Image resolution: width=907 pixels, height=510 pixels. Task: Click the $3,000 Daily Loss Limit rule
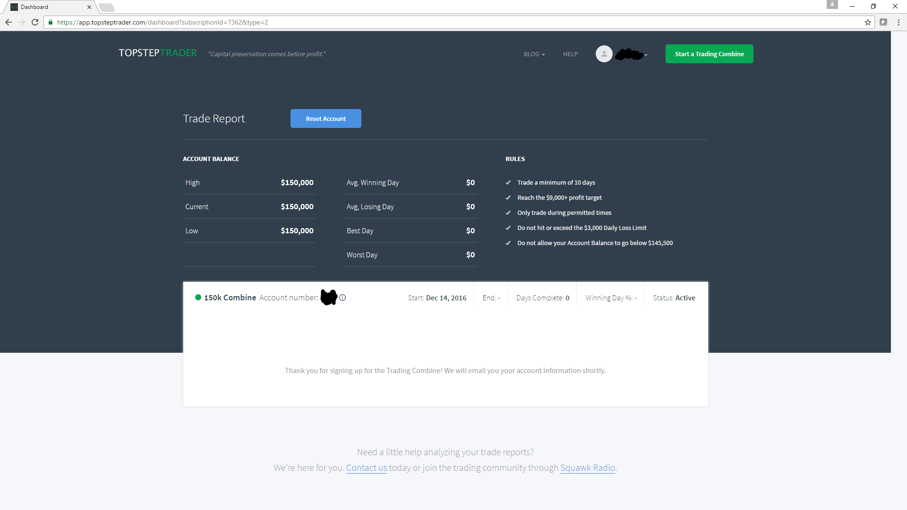582,228
